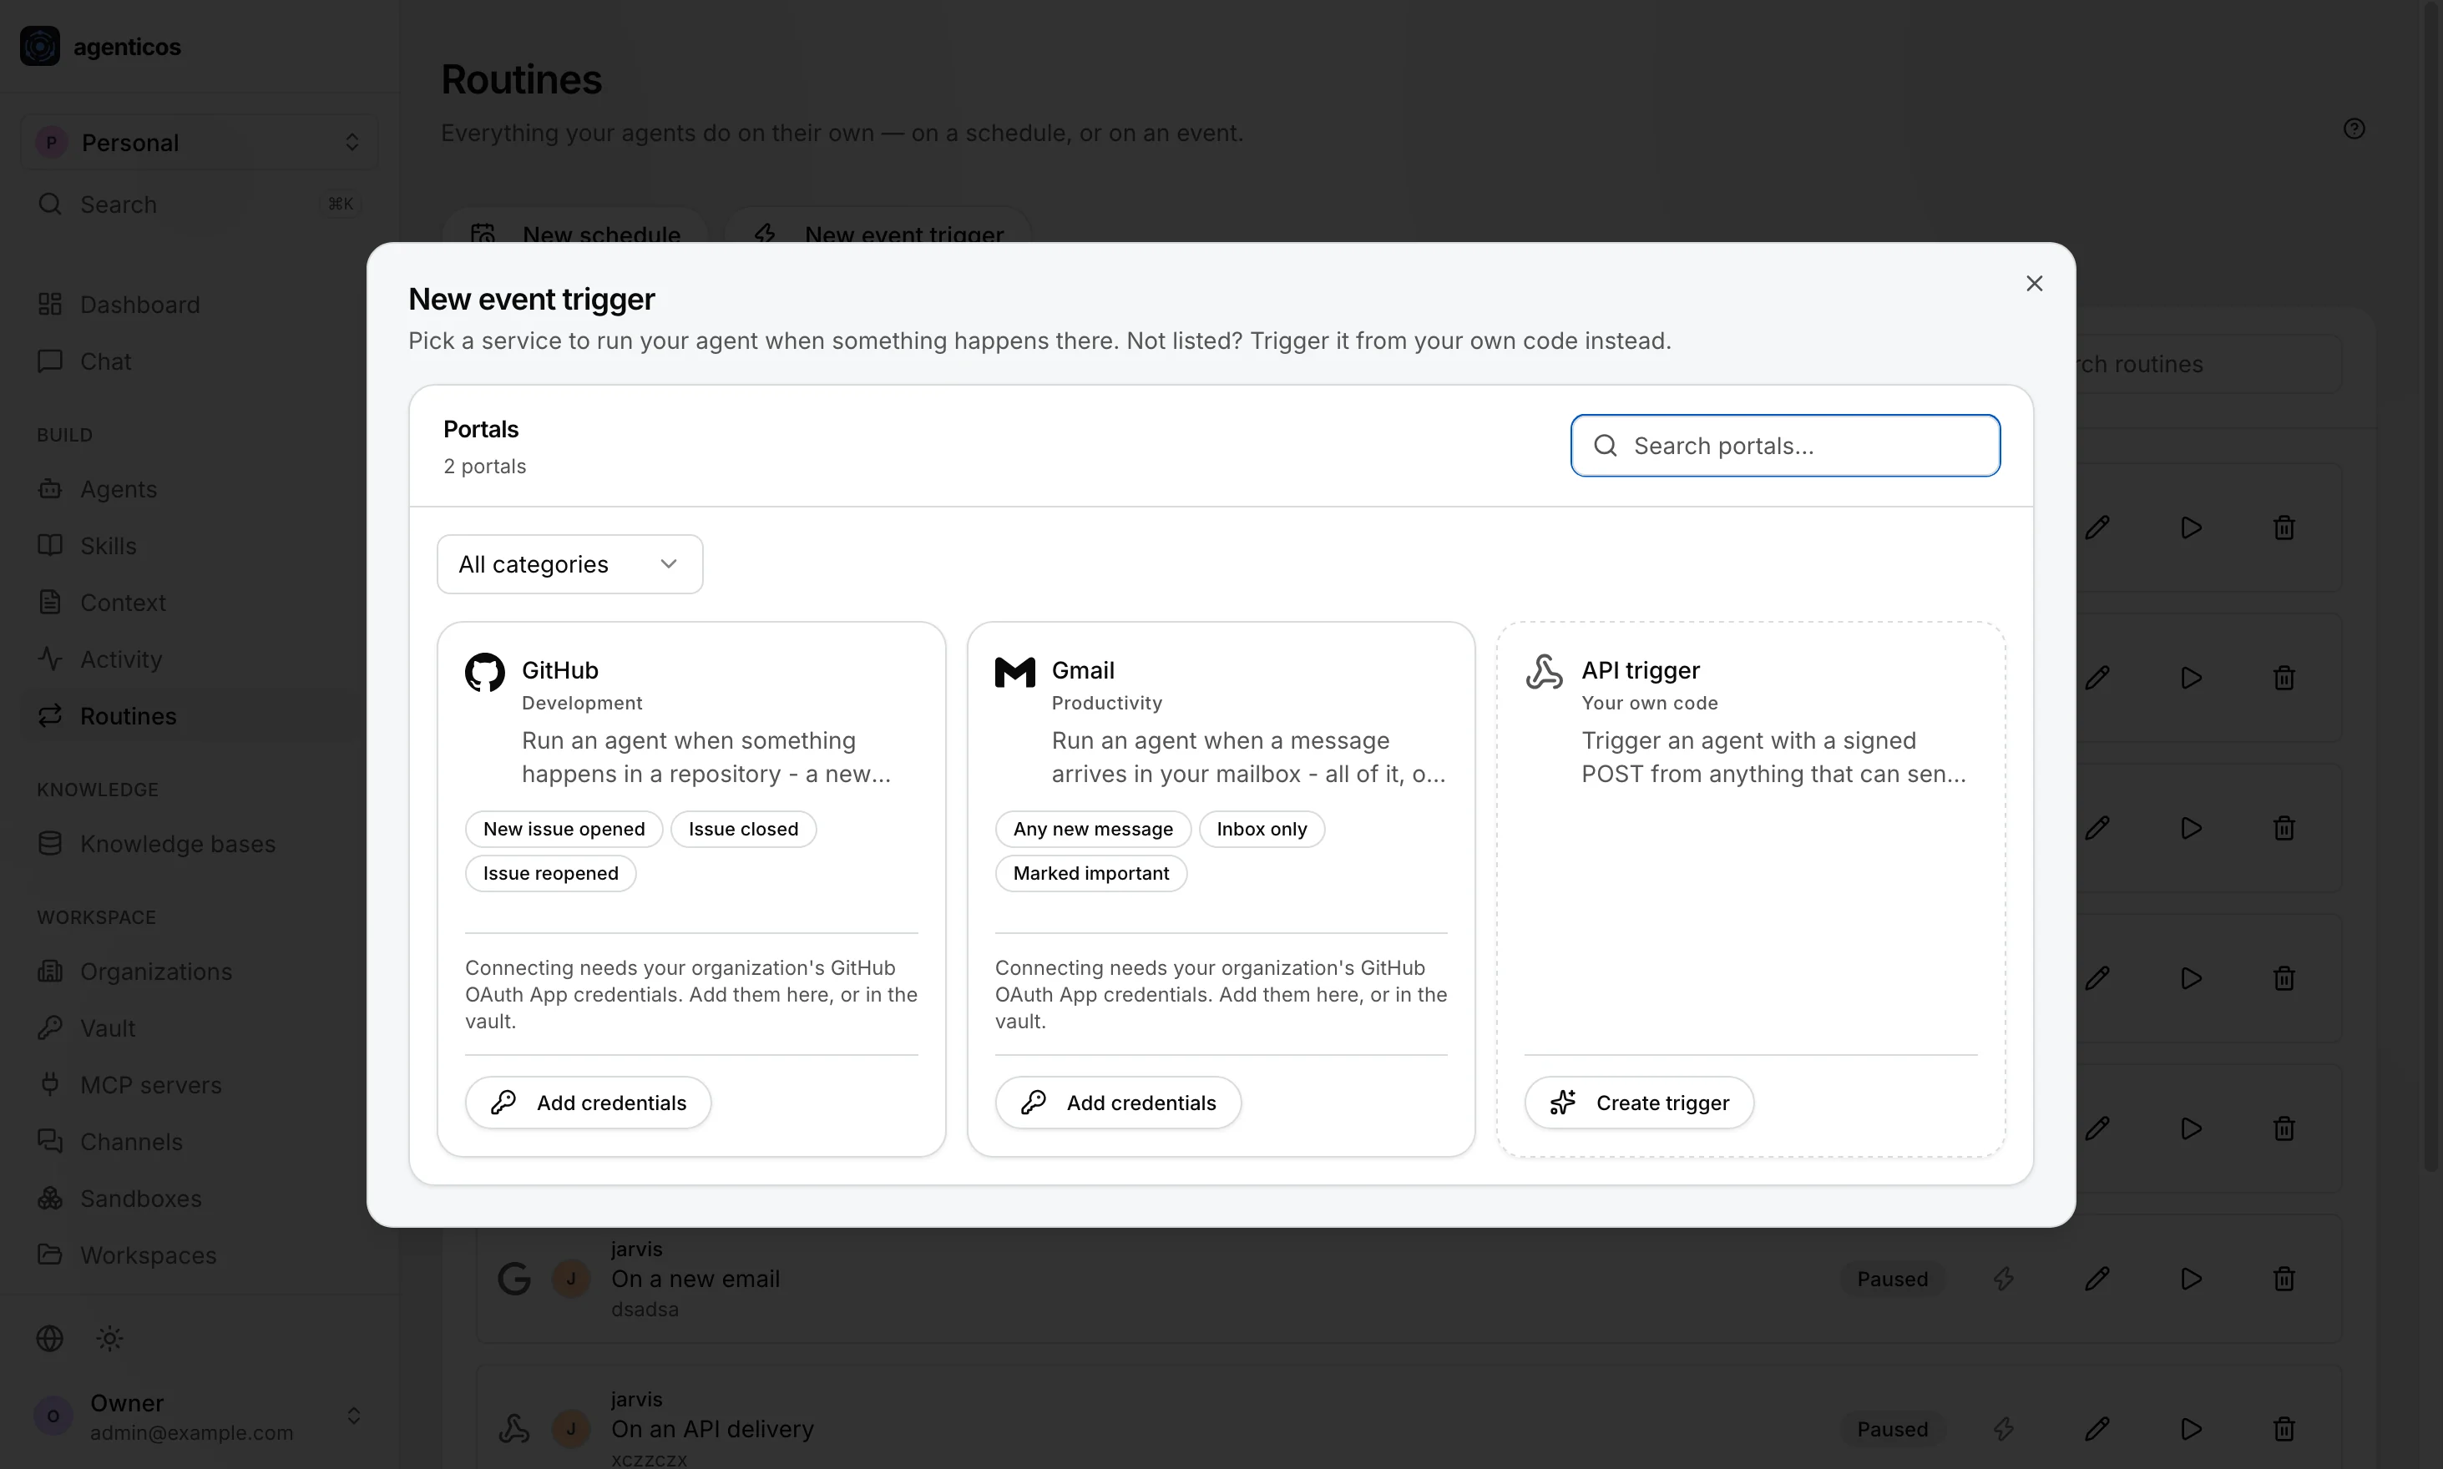Click the lightning icon for 'On a new email'
The height and width of the screenshot is (1469, 2443).
click(x=2003, y=1279)
